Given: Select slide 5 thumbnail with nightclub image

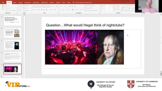Looking at the screenshot, I should pyautogui.click(x=12, y=69).
